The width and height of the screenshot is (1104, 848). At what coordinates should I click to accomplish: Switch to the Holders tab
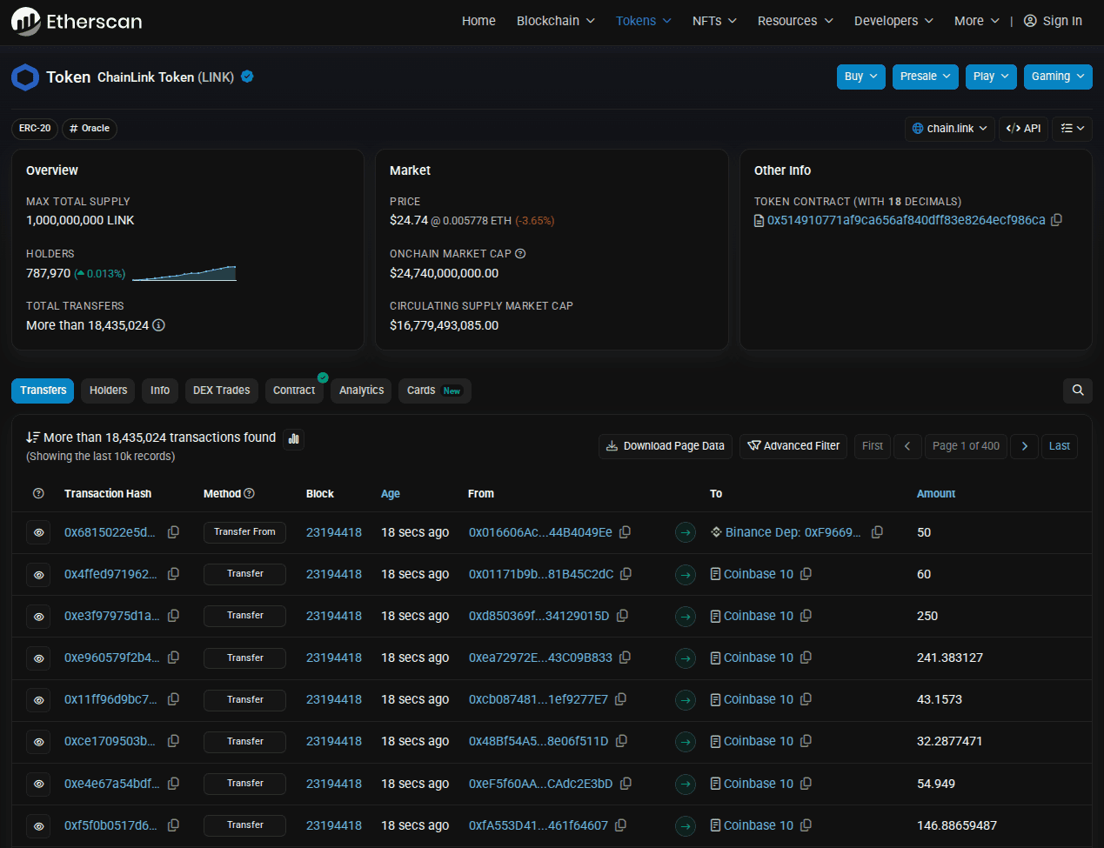(x=109, y=391)
